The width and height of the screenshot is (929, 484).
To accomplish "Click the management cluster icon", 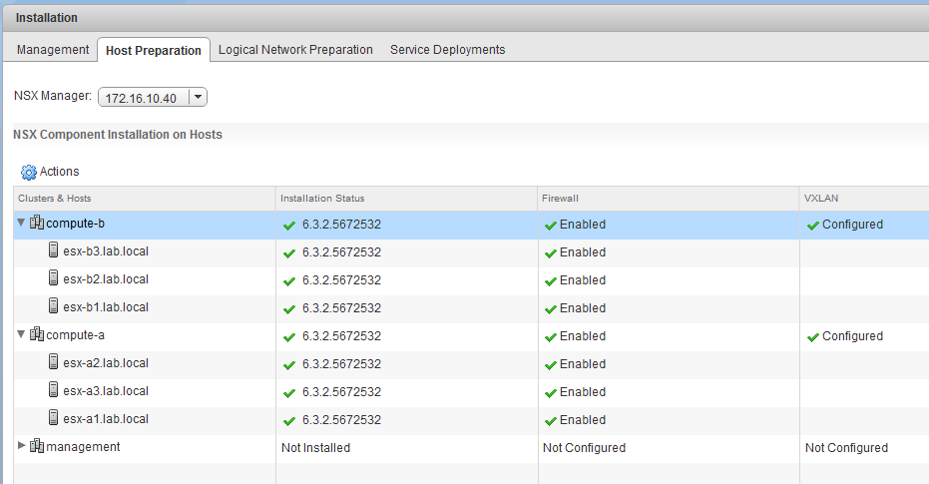I will (x=37, y=447).
